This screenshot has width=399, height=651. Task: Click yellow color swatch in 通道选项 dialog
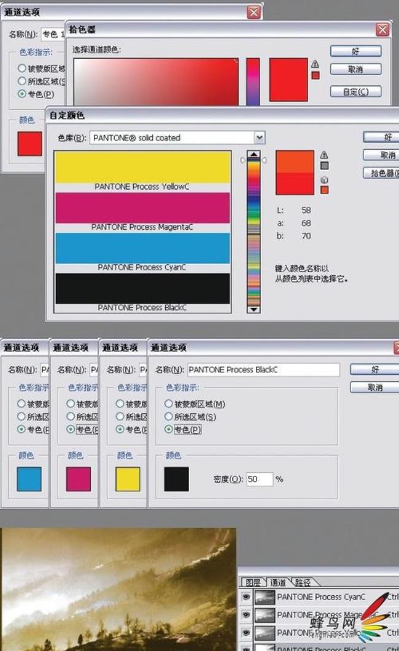point(128,479)
